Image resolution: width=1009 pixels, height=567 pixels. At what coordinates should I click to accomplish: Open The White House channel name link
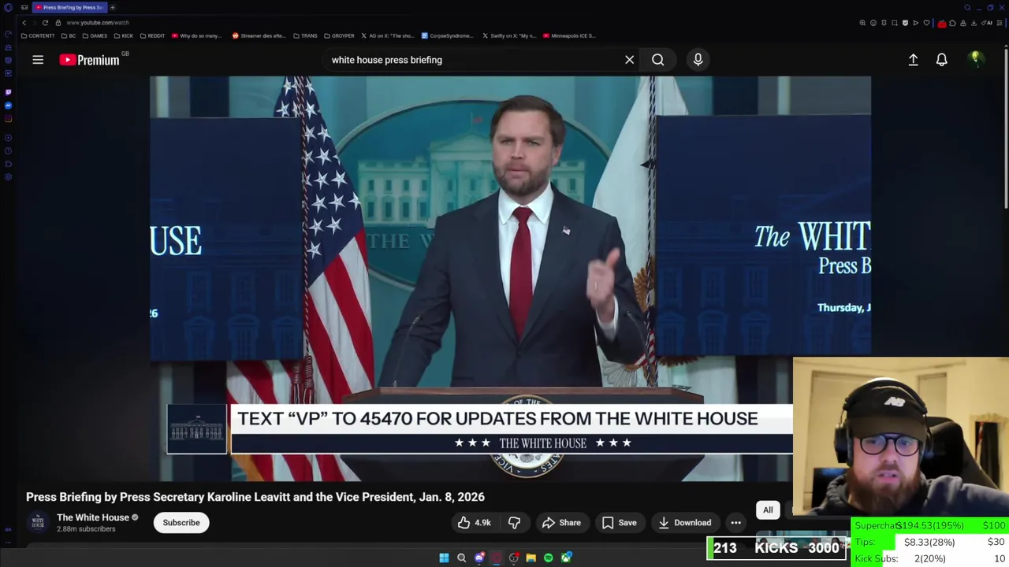93,517
